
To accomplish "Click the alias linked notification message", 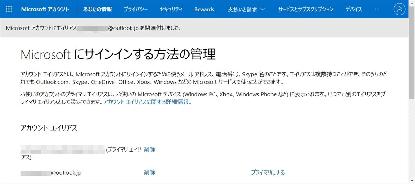I will (94, 28).
